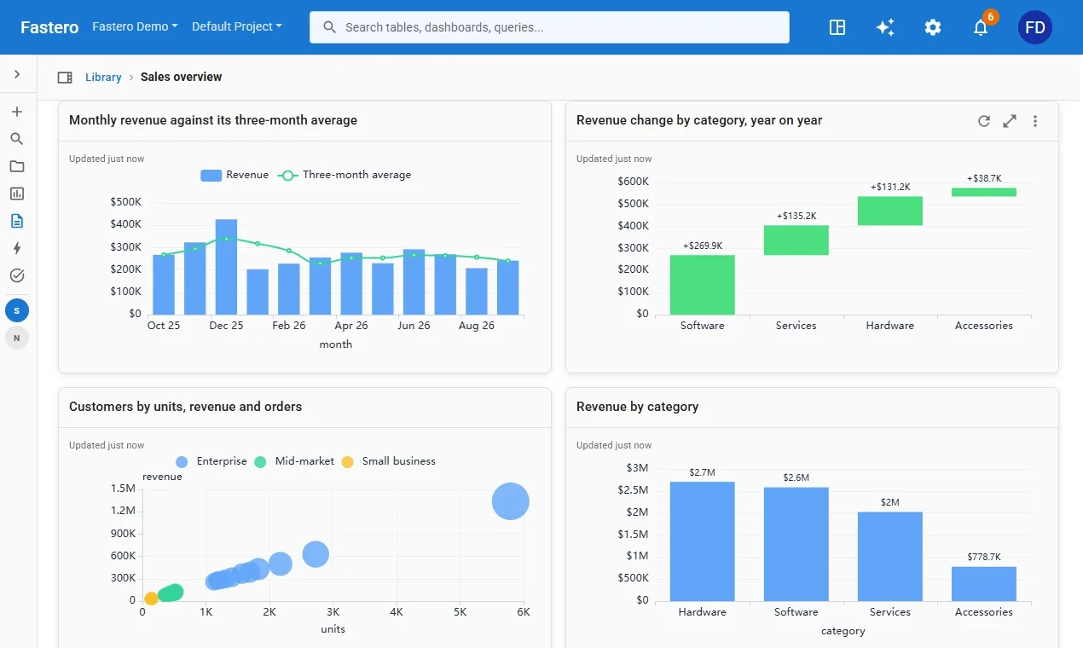Toggle the Revenue legend series

(235, 175)
